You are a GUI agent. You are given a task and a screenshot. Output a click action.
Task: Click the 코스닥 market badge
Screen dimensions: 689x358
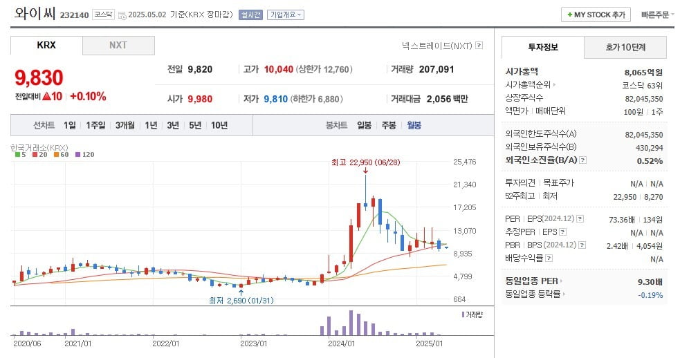click(103, 15)
